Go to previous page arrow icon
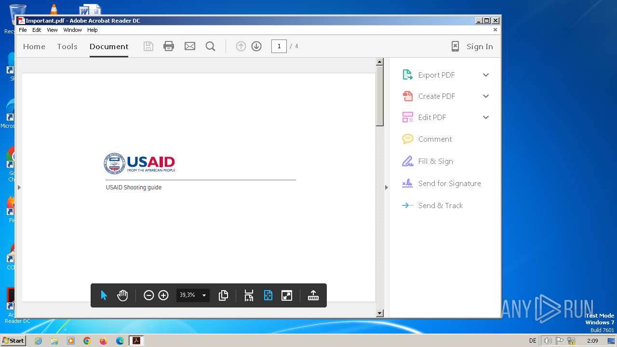 point(241,46)
